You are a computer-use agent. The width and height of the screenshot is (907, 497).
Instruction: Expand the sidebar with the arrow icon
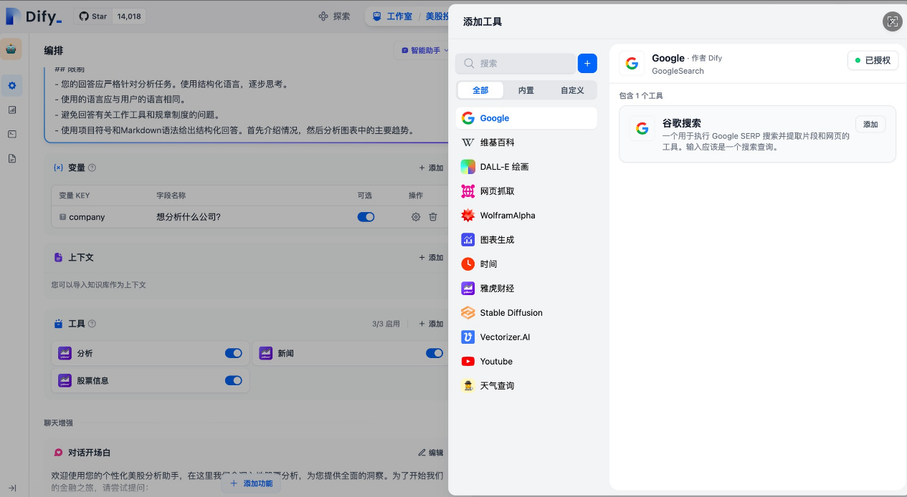[12, 488]
